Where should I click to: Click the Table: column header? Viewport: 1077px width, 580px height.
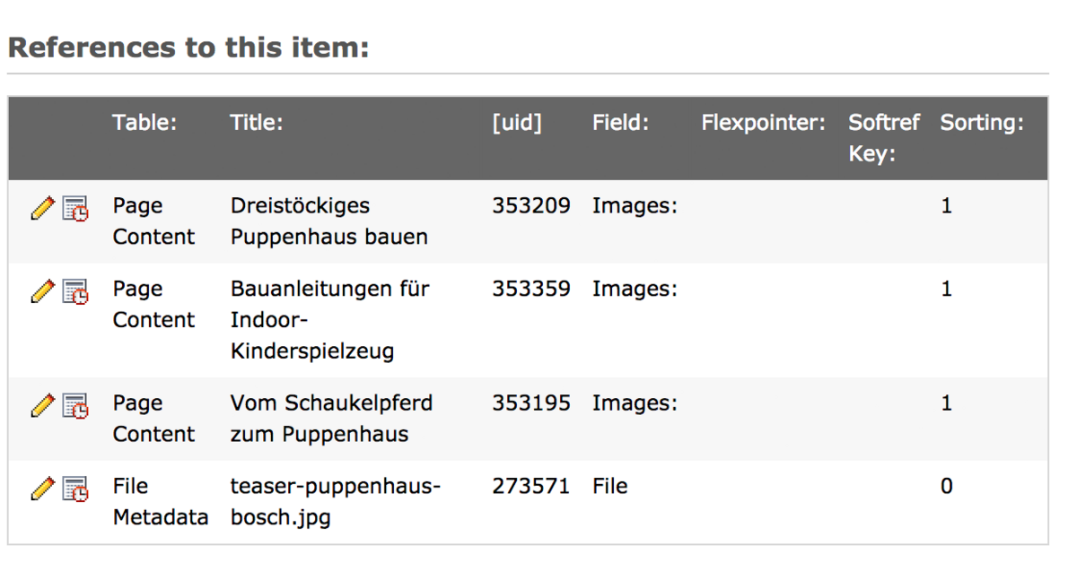[x=144, y=123]
